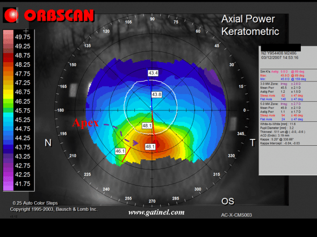
Task: Click the N nasal marker
Action: click(48, 143)
